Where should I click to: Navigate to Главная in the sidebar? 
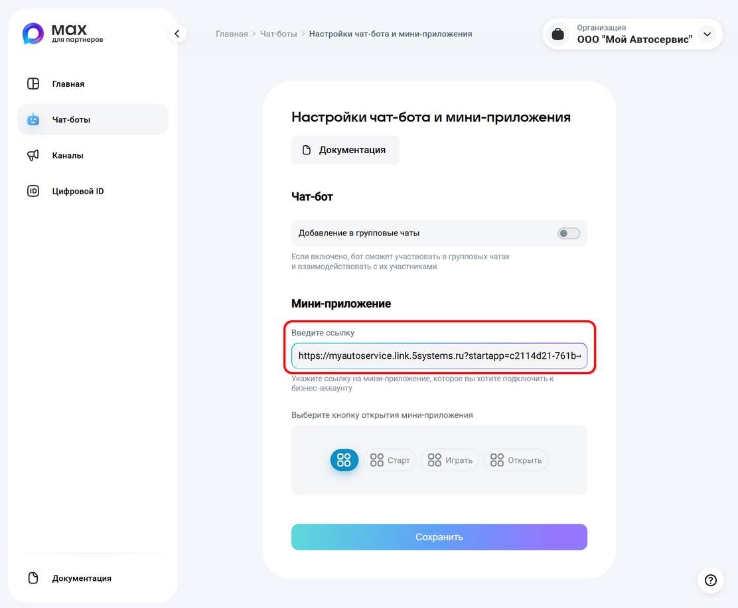[68, 84]
